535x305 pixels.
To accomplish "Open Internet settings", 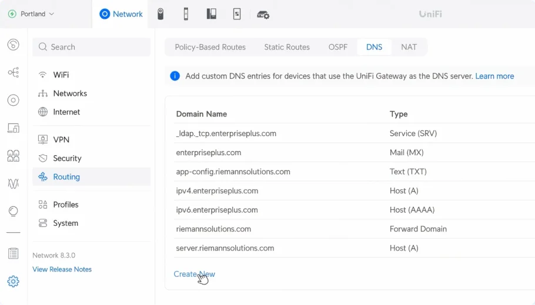I will tap(92, 112).
